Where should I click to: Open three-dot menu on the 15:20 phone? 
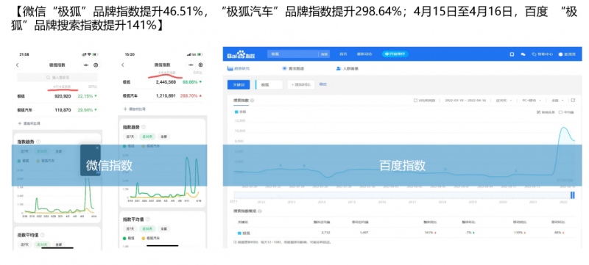tap(191, 65)
